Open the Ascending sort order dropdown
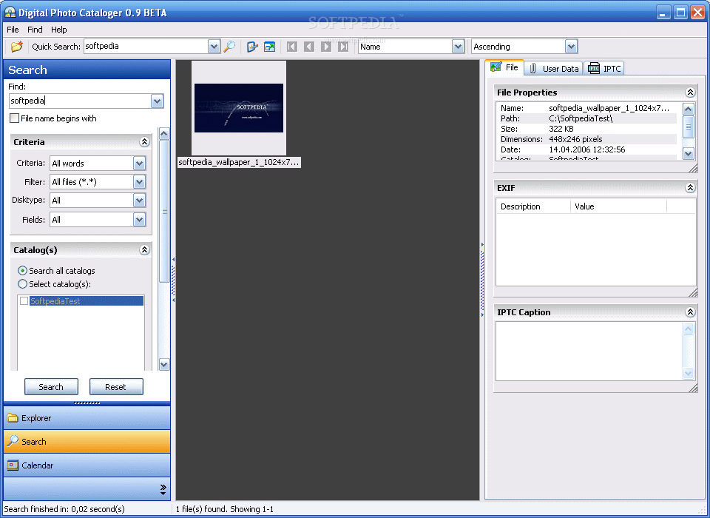The height and width of the screenshot is (518, 710). [571, 46]
